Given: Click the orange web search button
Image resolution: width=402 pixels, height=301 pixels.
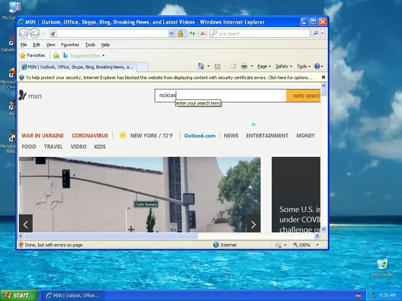Looking at the screenshot, I should [303, 96].
